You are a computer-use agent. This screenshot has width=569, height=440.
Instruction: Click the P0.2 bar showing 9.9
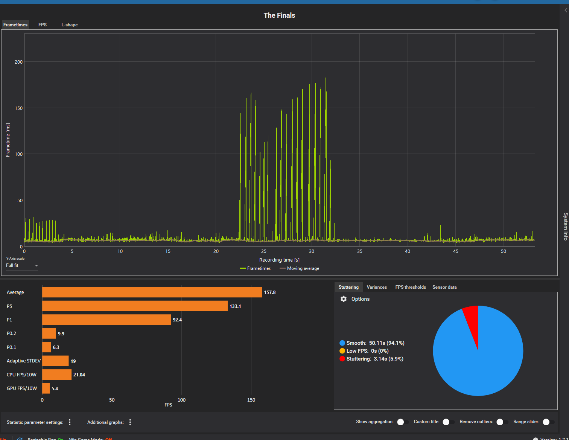click(x=49, y=333)
